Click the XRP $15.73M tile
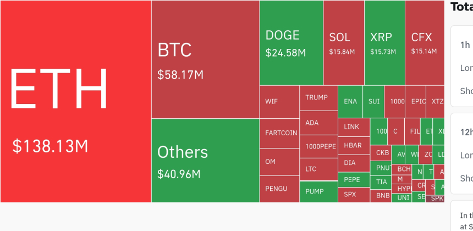 384,43
